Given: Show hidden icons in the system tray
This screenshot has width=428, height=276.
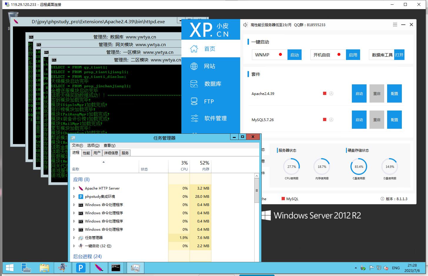Looking at the screenshot, I should click(356, 268).
